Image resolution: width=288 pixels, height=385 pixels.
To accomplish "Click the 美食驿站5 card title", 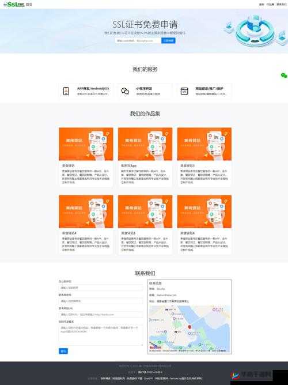I will pos(128,233).
